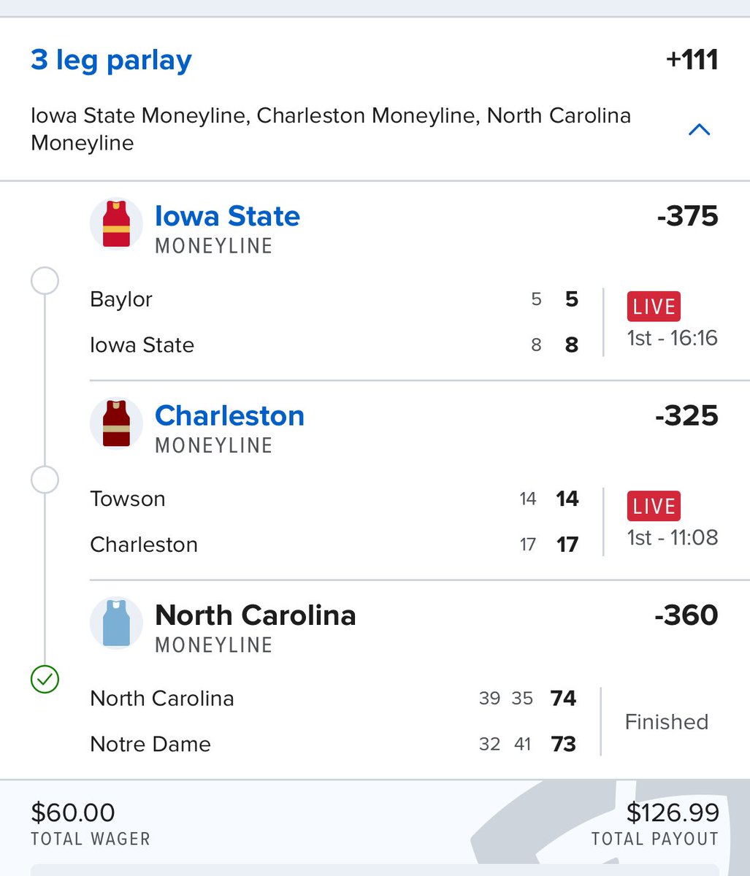Tap the North Carolina light-blue jersey icon
The image size is (750, 876).
pyautogui.click(x=117, y=623)
